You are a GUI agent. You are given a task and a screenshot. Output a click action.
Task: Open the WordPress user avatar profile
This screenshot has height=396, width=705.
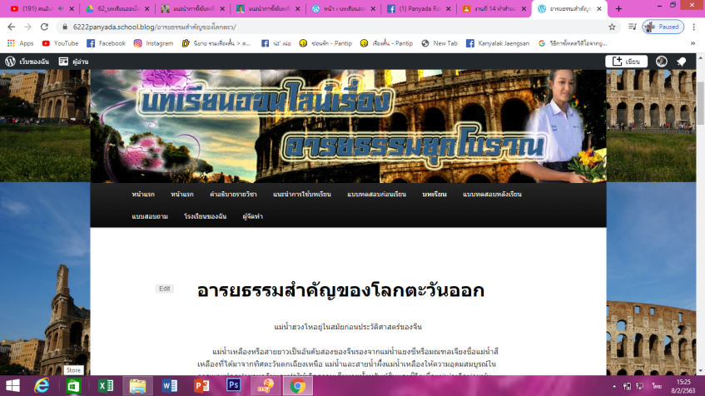pyautogui.click(x=661, y=61)
